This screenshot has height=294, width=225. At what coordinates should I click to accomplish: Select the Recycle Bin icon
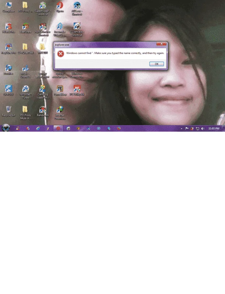click(8, 111)
